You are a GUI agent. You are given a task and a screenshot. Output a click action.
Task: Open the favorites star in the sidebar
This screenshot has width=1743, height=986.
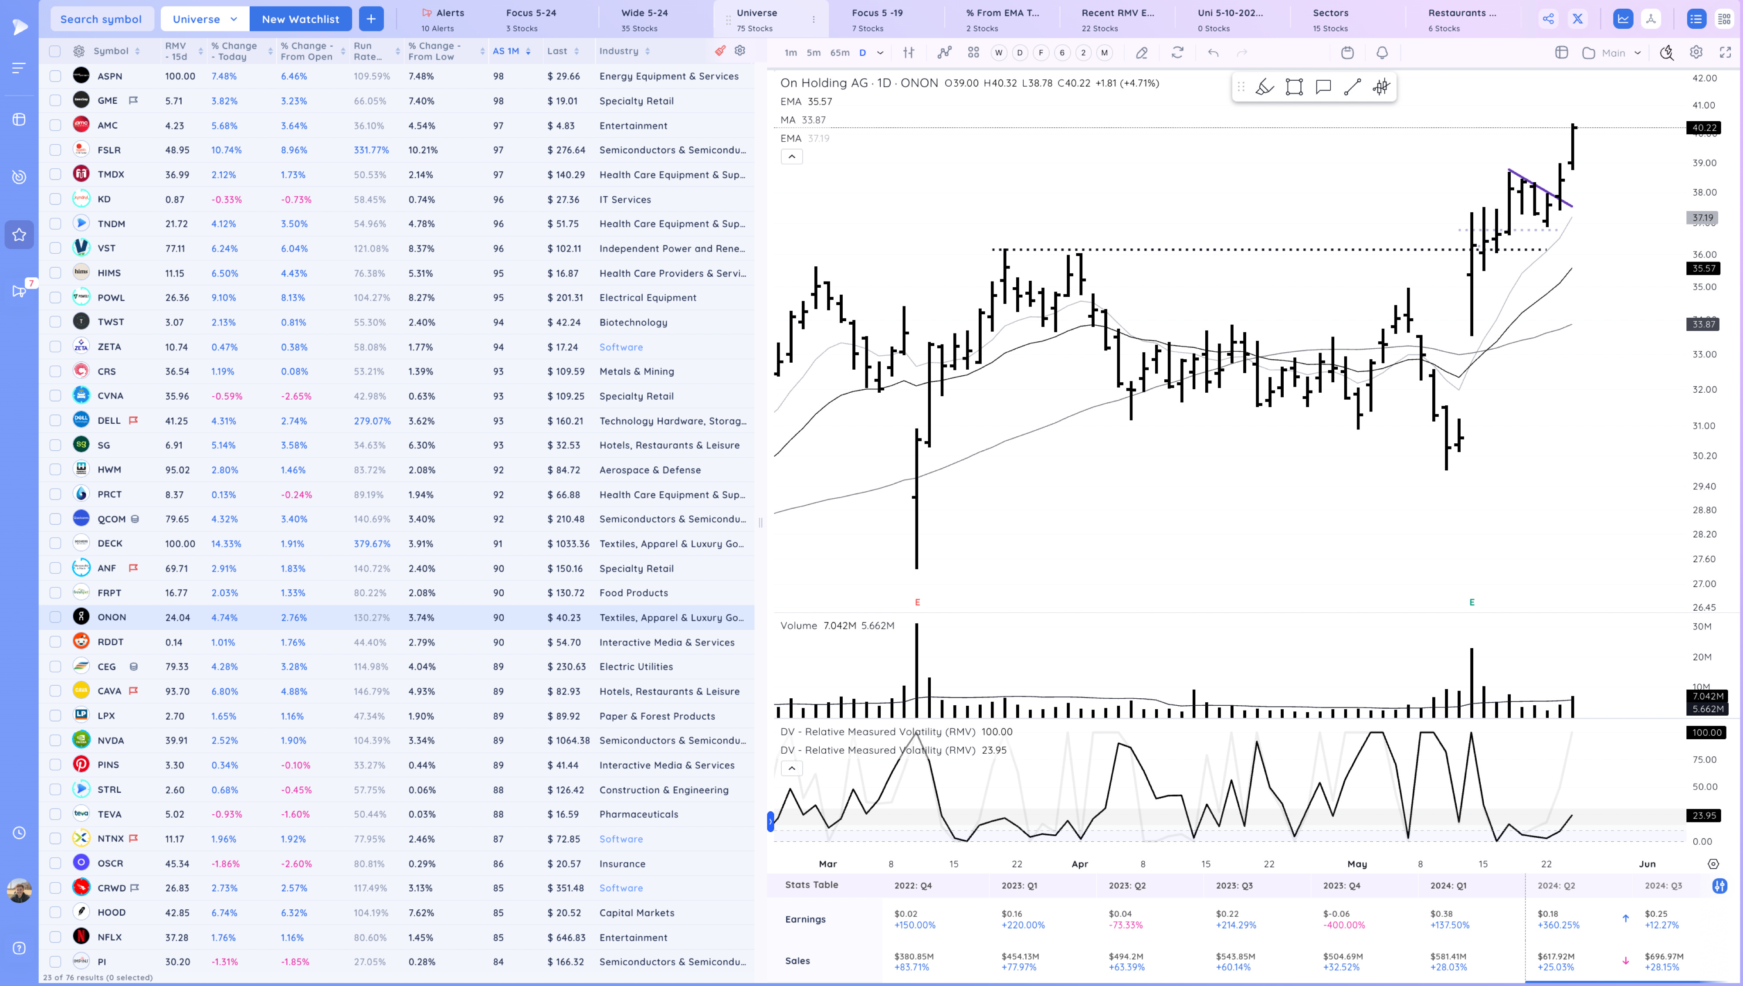click(19, 235)
